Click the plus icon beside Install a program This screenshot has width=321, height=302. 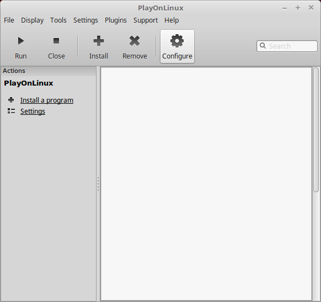click(x=11, y=100)
